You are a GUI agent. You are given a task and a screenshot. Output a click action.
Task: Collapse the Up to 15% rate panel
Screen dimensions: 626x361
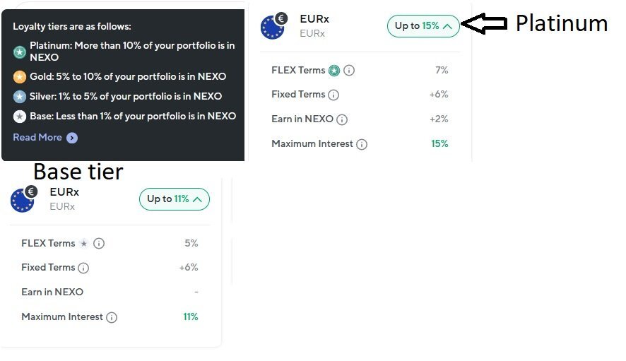423,26
